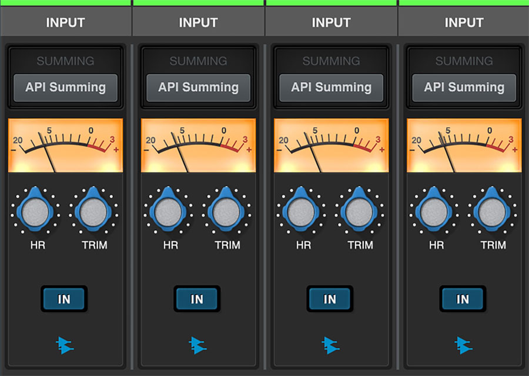529x376 pixels.
Task: Select the fourth channel's INPUT header
Action: click(464, 22)
